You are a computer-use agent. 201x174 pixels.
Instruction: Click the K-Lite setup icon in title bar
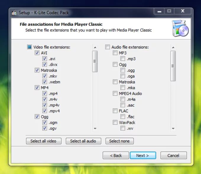coord(14,12)
